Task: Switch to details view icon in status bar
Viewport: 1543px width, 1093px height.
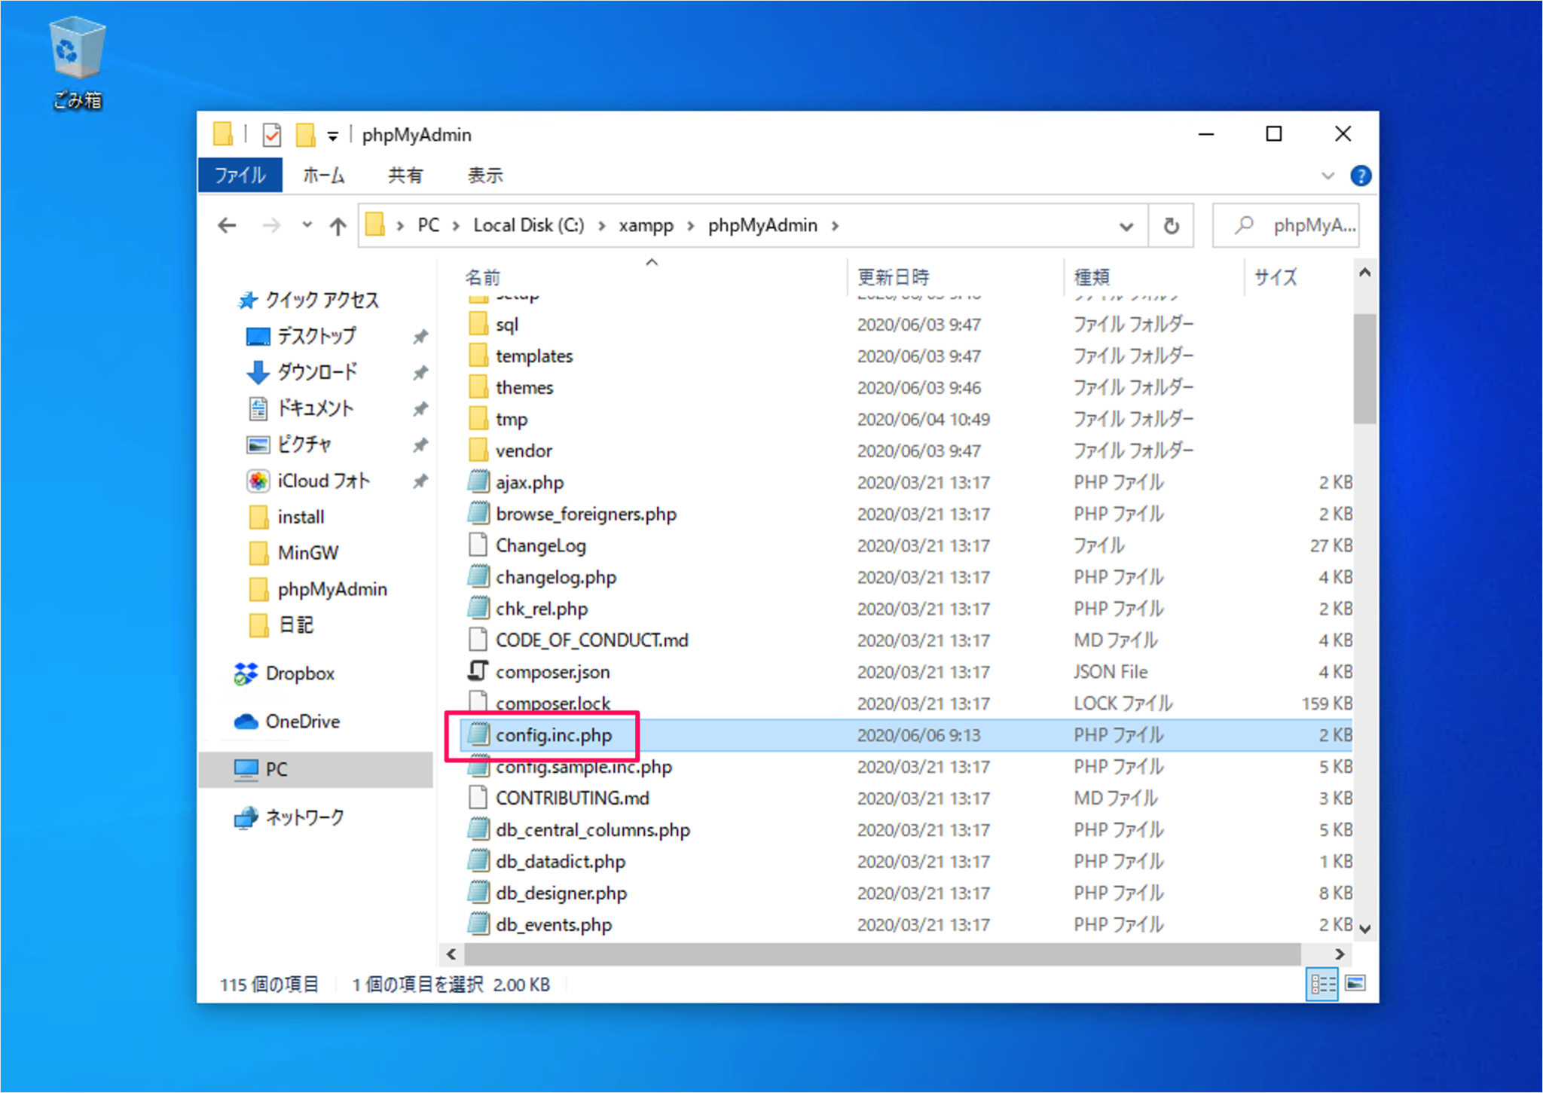Action: tap(1322, 984)
